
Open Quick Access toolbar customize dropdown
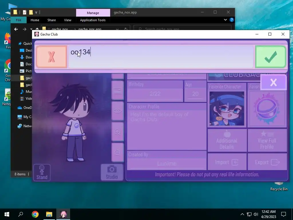[36, 13]
